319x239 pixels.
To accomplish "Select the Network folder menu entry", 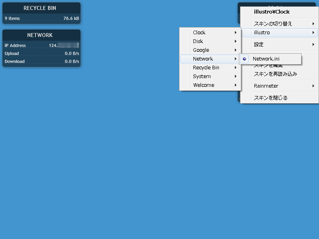I will pos(210,59).
